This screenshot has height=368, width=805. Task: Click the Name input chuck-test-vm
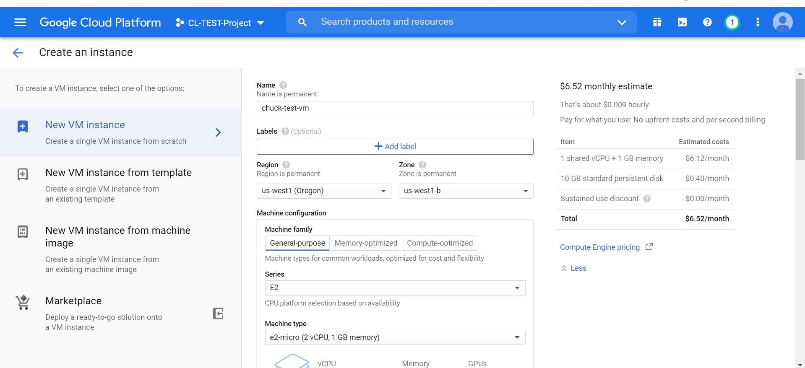(395, 109)
